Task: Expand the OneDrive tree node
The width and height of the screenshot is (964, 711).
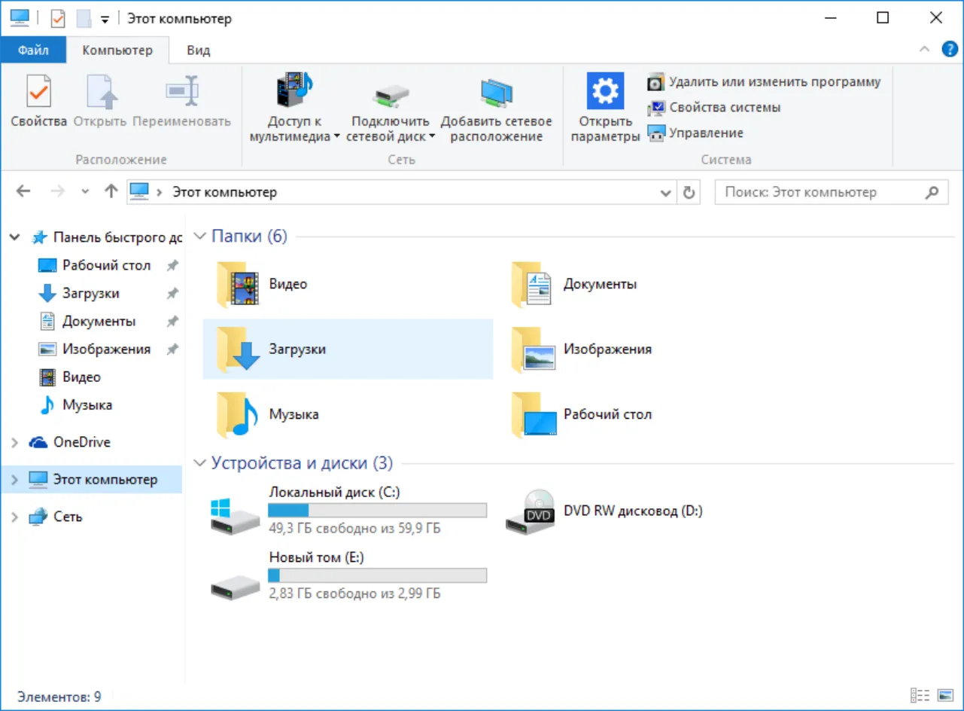Action: 14,443
